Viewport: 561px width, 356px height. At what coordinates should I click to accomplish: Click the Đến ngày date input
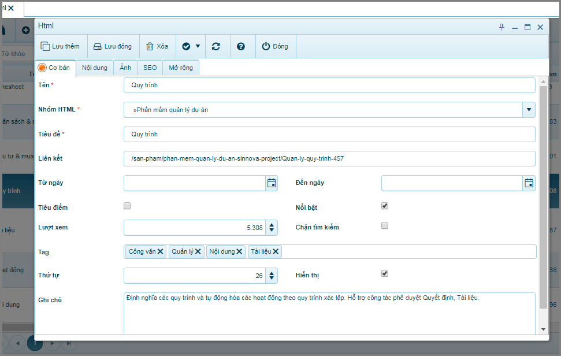click(452, 183)
